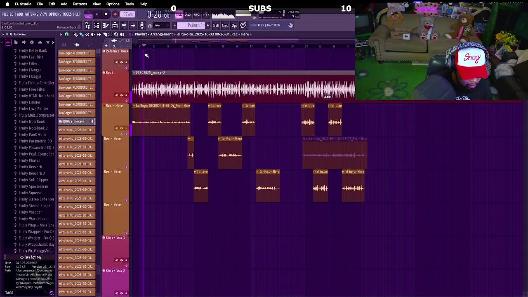Screen dimensions: 528x297
Task: Click the microphone recording icon in the toolbar
Action: click(142, 25)
